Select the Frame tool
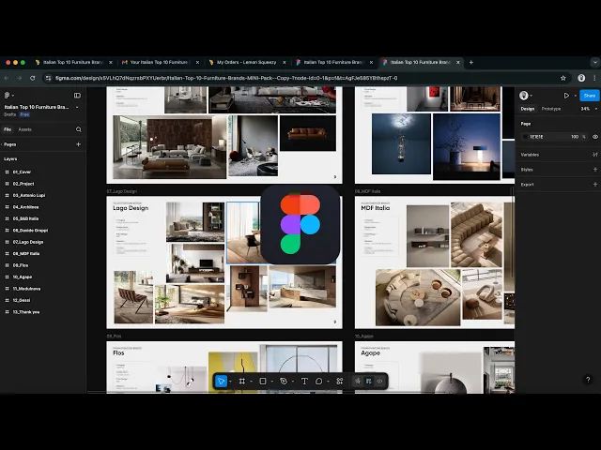Image resolution: width=601 pixels, height=450 pixels. 242,382
